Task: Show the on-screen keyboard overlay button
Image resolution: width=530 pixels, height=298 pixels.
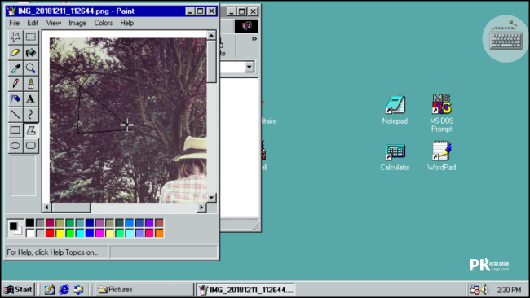Action: point(506,38)
